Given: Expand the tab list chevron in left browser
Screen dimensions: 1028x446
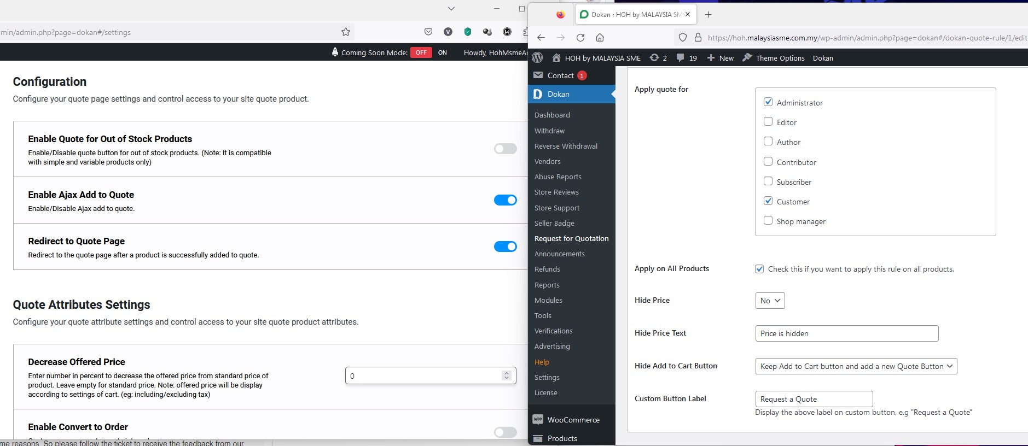Looking at the screenshot, I should pyautogui.click(x=451, y=8).
